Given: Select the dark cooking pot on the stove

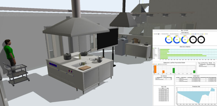Looking at the screenshot, I should pyautogui.click(x=68, y=56).
